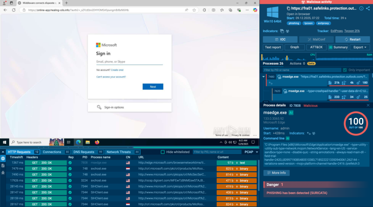The width and height of the screenshot is (373, 207).
Task: Open the Export dropdown menu
Action: tap(360, 47)
